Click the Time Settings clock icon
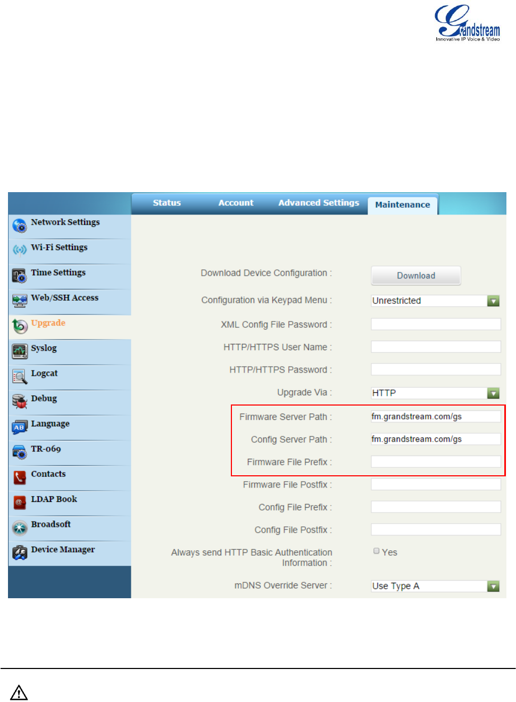 click(20, 276)
